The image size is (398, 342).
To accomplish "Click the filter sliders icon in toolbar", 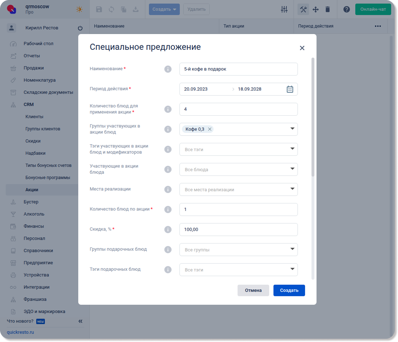I will pyautogui.click(x=284, y=9).
